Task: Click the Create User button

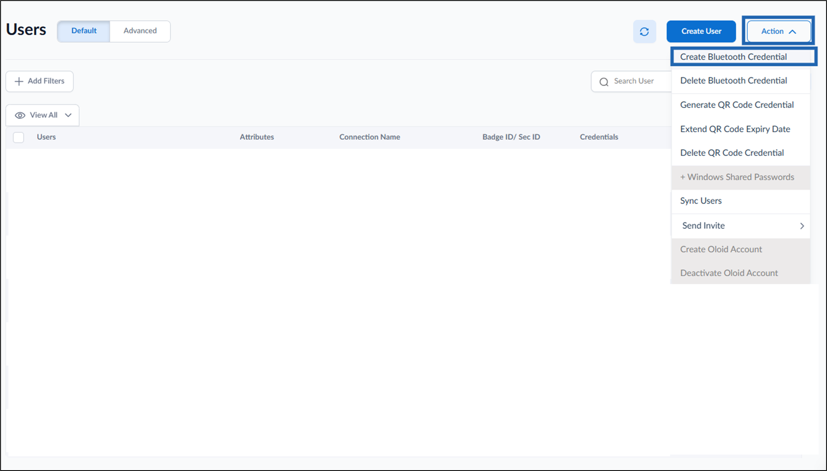Action: pos(701,31)
